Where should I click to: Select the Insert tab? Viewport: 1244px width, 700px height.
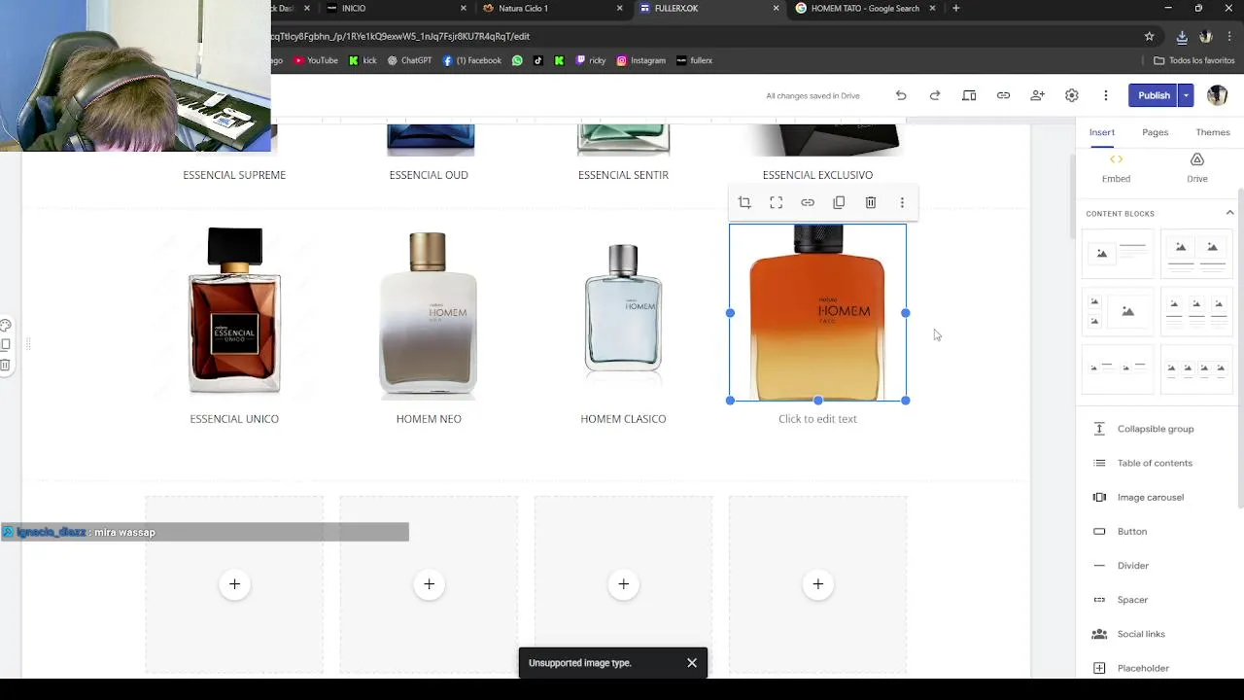click(x=1101, y=132)
